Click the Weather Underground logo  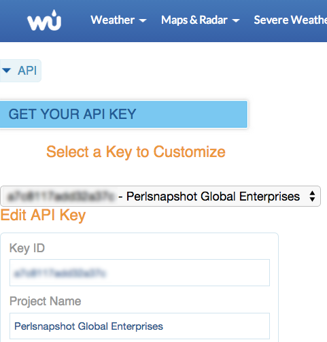pos(44,20)
